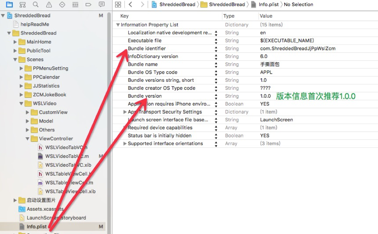Collapse the ViewController folder
Image resolution: width=378 pixels, height=234 pixels.
pyautogui.click(x=27, y=139)
